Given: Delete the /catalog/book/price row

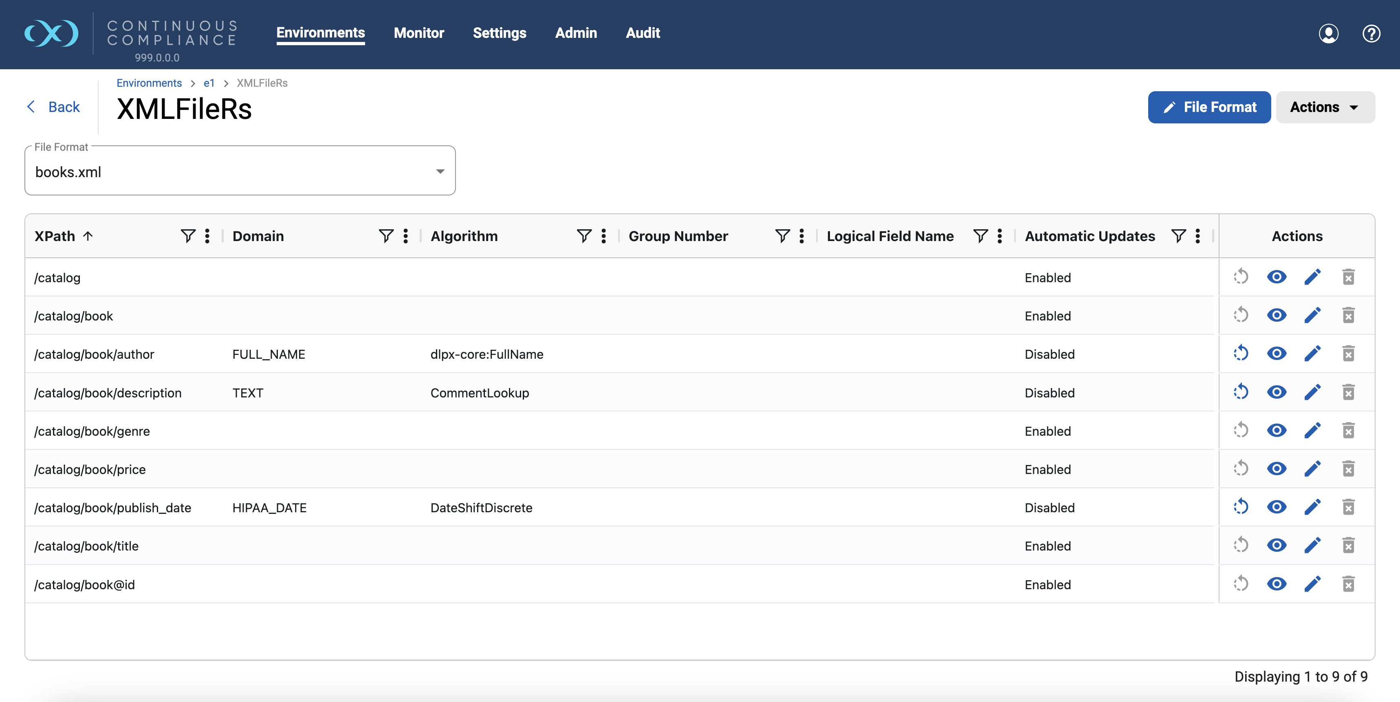Looking at the screenshot, I should (1348, 469).
